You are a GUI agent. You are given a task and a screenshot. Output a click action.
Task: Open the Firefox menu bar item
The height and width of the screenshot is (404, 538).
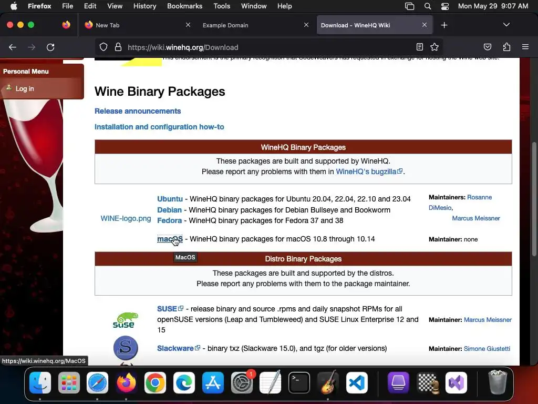click(x=39, y=6)
